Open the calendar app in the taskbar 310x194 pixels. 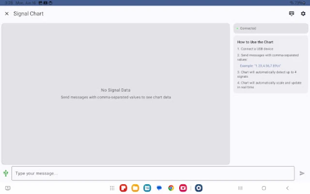(147, 188)
